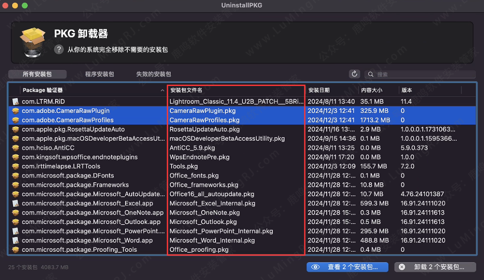484x280 pixels.
Task: Click the refresh icon to reload package list
Action: (x=354, y=73)
